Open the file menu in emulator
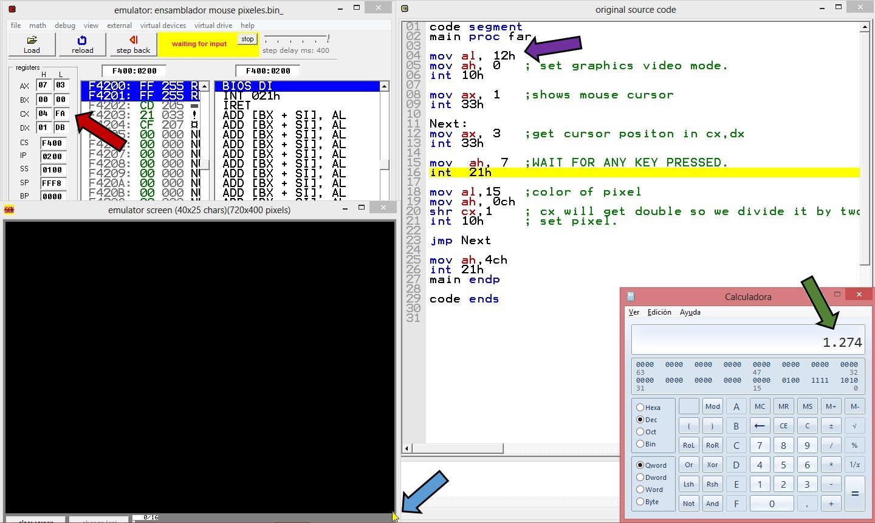 16,26
